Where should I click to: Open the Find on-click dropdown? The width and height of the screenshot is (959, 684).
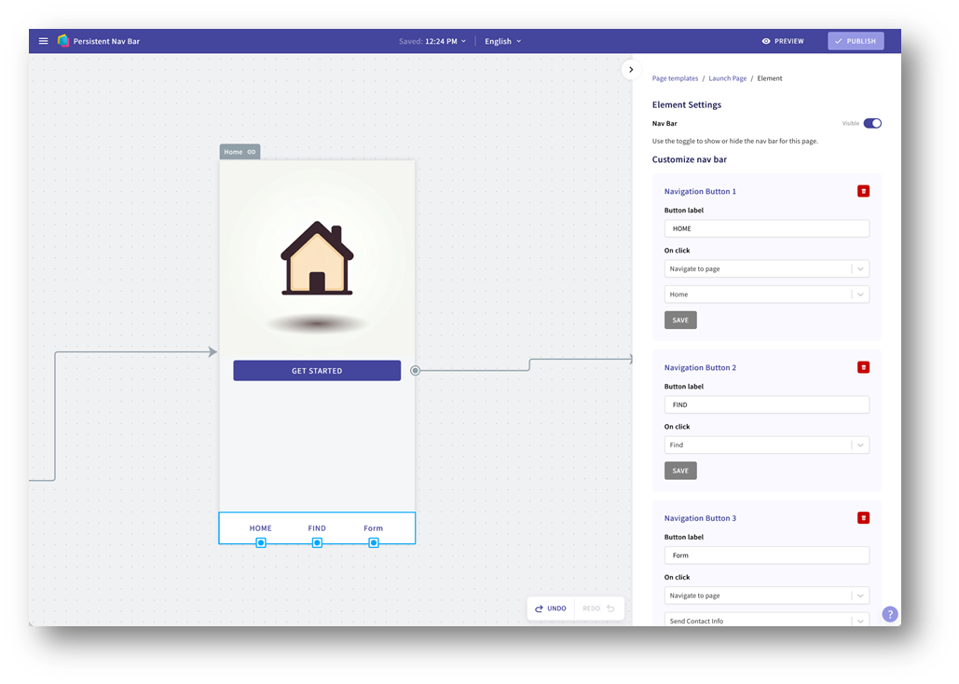766,445
